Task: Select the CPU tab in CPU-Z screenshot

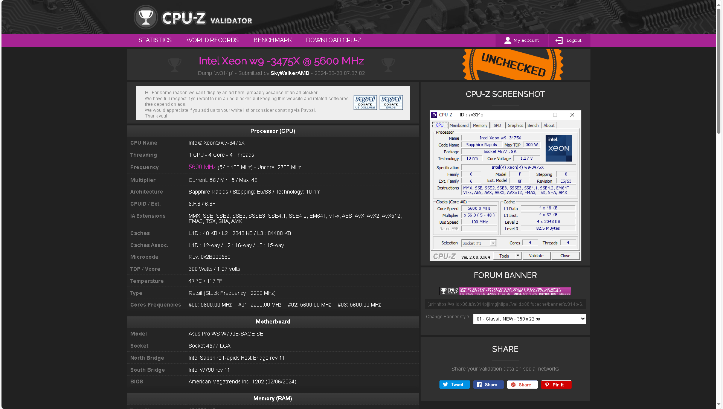Action: 439,125
